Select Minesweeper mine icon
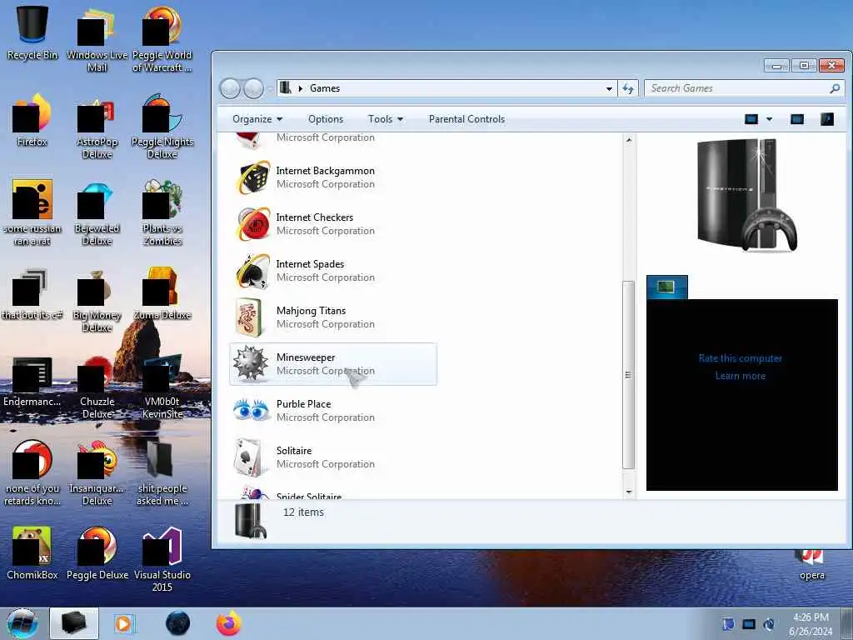Image resolution: width=853 pixels, height=640 pixels. pyautogui.click(x=250, y=363)
